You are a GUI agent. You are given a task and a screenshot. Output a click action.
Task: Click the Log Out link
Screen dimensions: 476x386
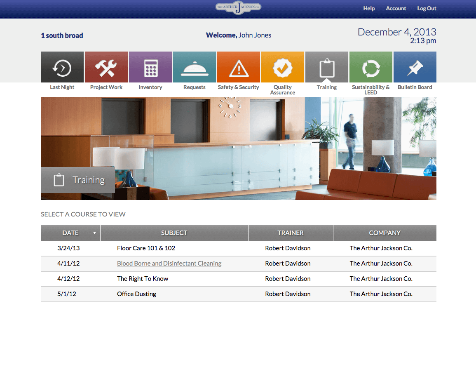[x=427, y=8]
